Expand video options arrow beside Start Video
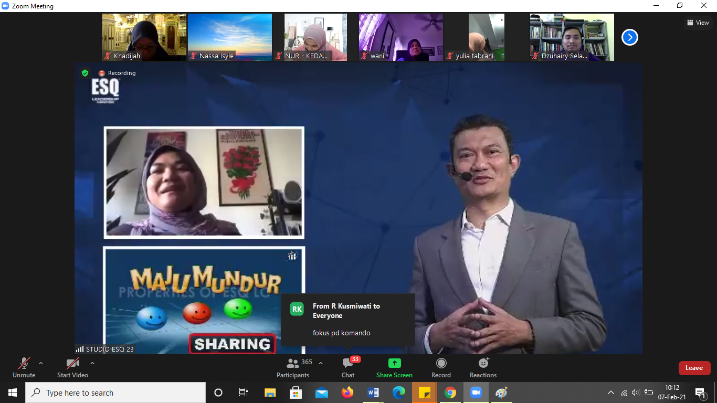The height and width of the screenshot is (403, 717). pyautogui.click(x=92, y=363)
